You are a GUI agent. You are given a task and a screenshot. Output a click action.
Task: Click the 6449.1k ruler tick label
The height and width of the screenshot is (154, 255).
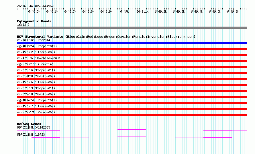[x=142, y=12]
